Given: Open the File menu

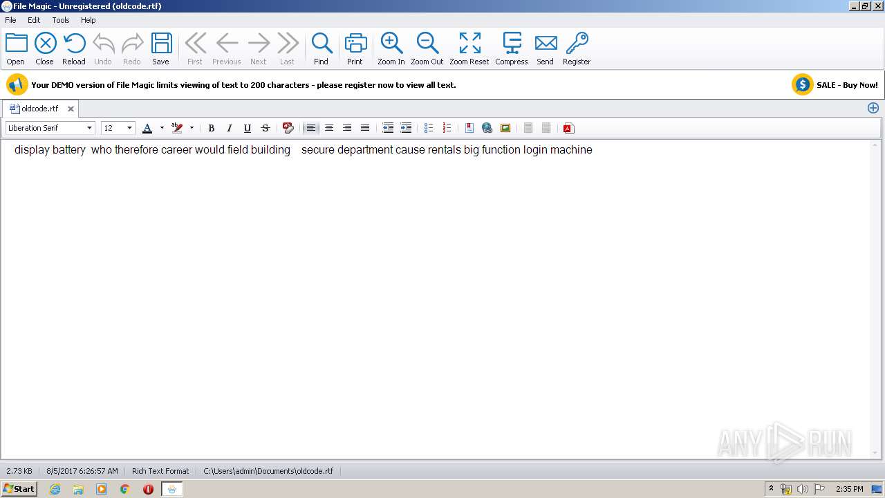Looking at the screenshot, I should (10, 20).
